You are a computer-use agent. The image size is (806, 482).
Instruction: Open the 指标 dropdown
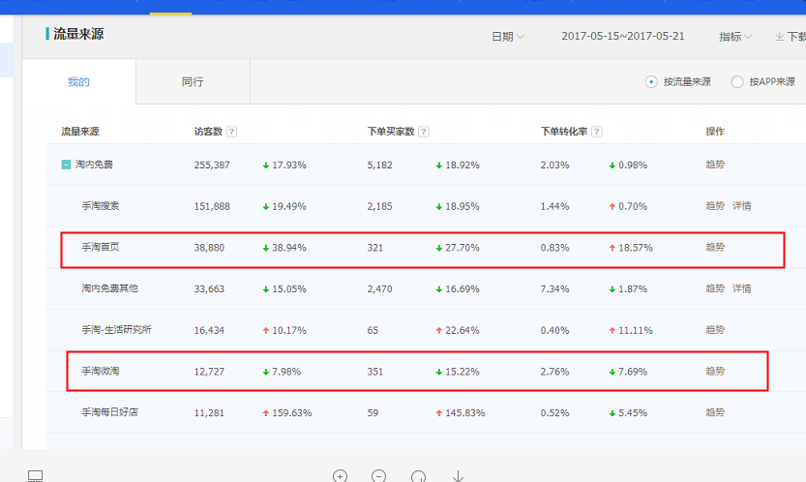click(735, 37)
